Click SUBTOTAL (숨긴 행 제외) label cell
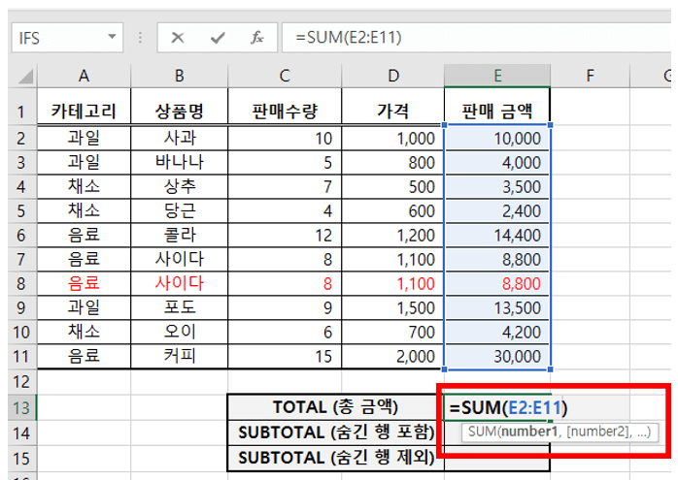678x480 pixels. click(x=335, y=458)
